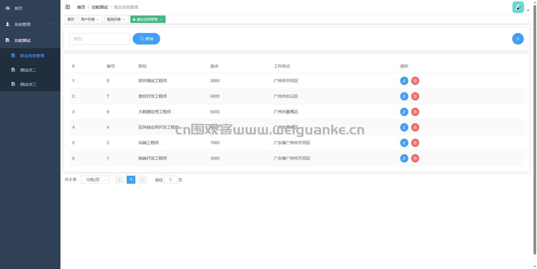Click the sidebar collapse hamburger icon
This screenshot has height=269, width=537.
click(x=68, y=7)
